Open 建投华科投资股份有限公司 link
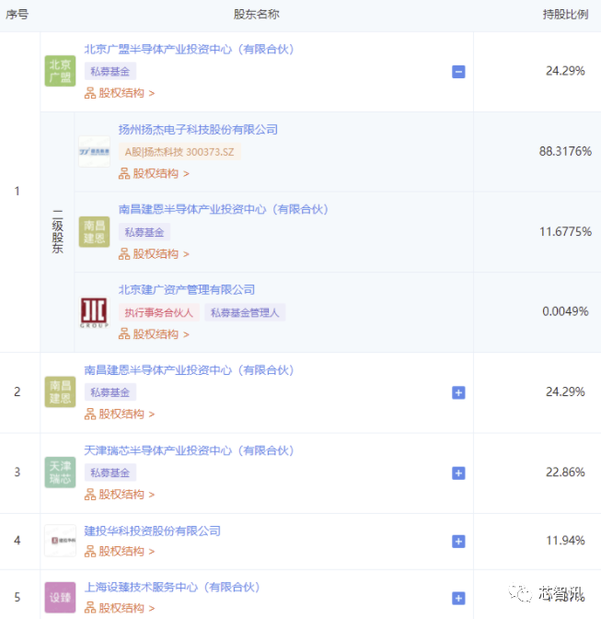This screenshot has height=619, width=601. [152, 531]
